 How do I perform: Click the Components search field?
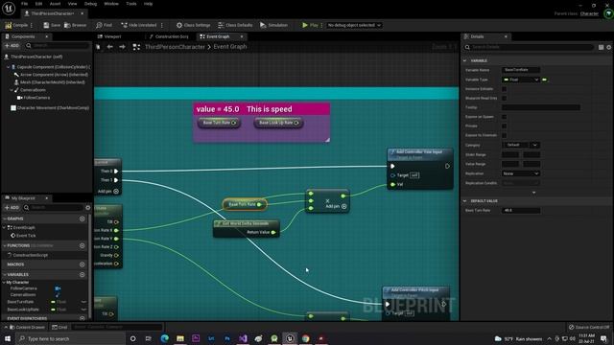click(58, 46)
